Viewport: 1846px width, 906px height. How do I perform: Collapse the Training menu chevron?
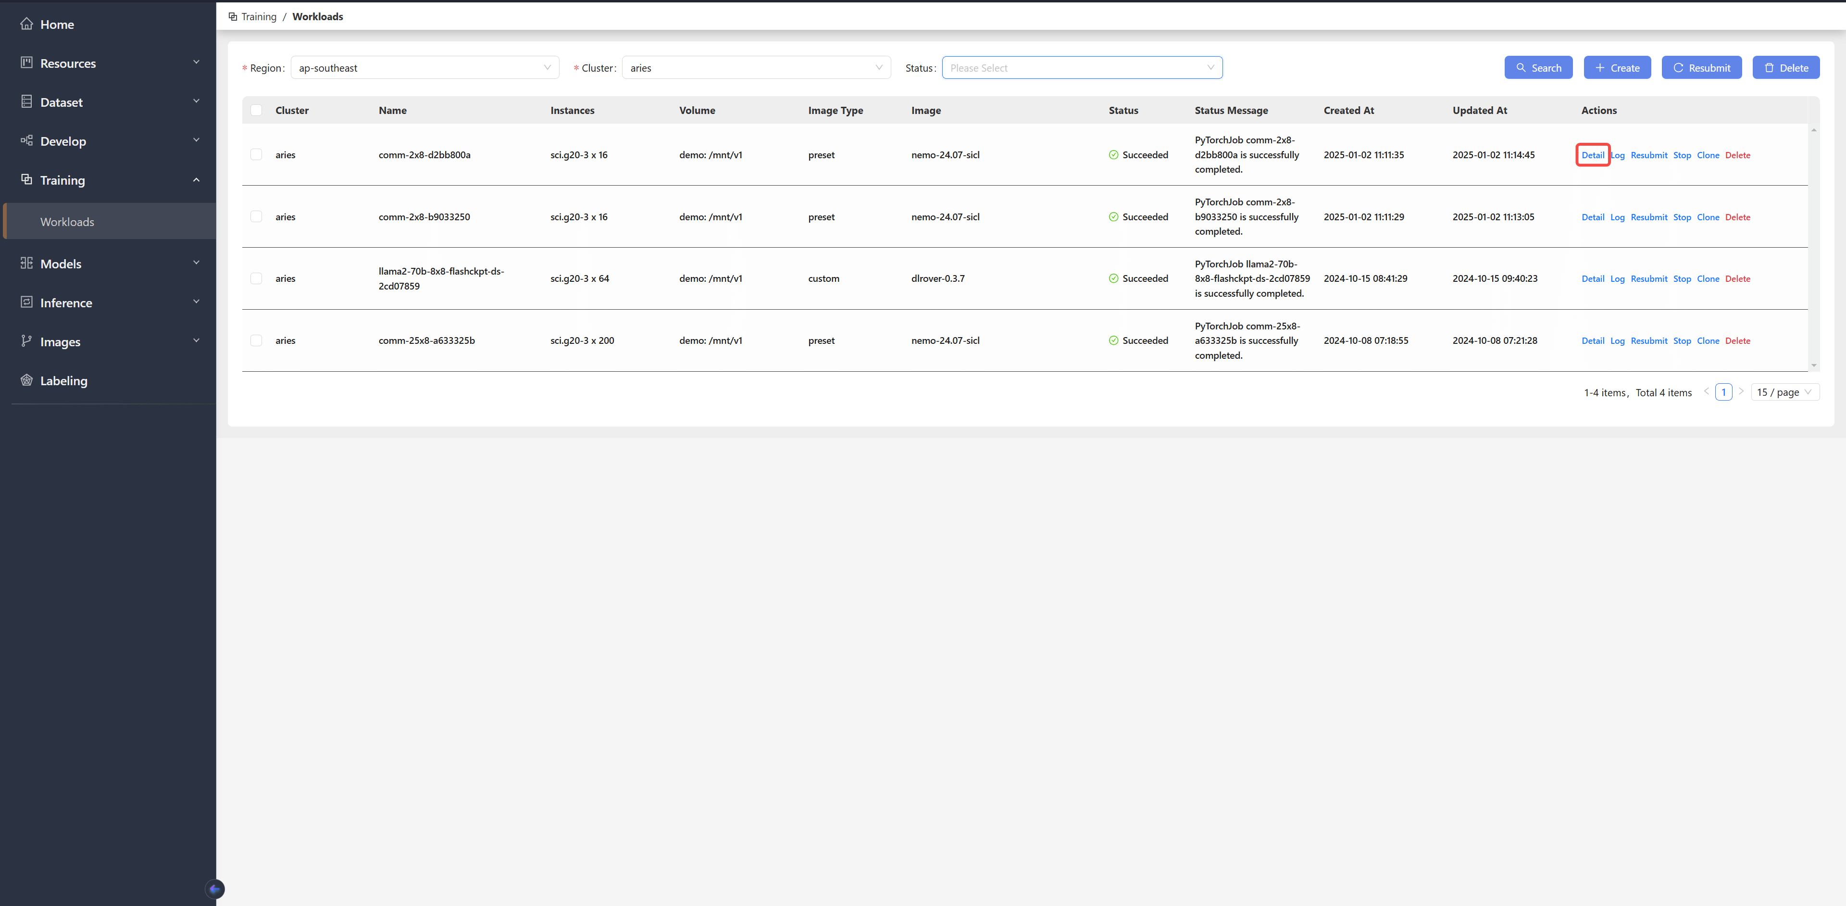(x=196, y=179)
